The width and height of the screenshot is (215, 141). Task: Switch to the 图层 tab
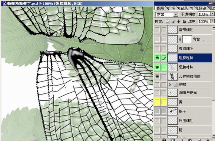point(161,8)
